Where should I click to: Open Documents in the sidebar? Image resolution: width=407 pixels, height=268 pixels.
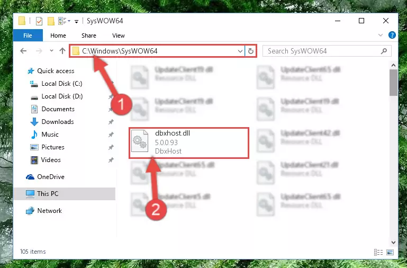58,109
